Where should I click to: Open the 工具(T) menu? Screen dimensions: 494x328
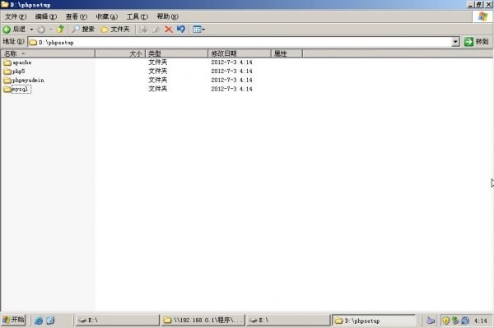[137, 16]
